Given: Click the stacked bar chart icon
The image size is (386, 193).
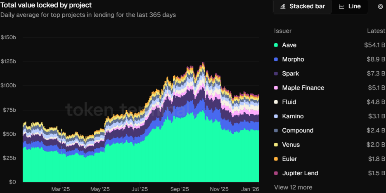Looking at the screenshot, I should tap(283, 7).
